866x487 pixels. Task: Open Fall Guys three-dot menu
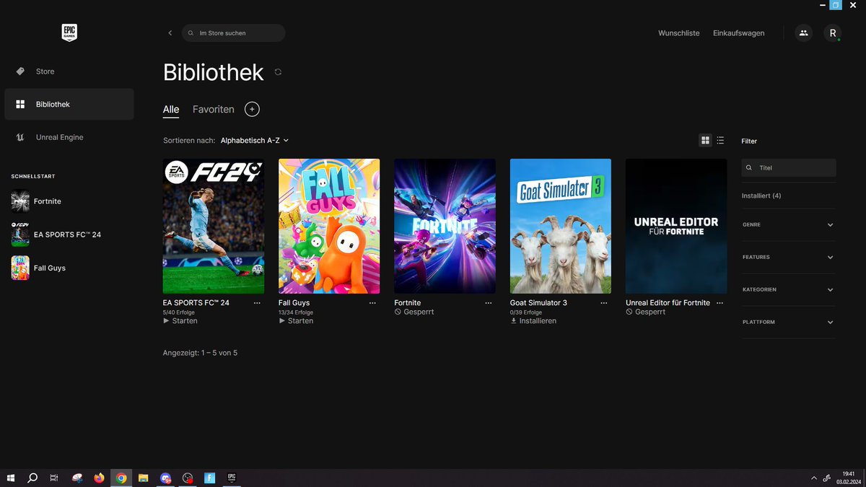(372, 304)
